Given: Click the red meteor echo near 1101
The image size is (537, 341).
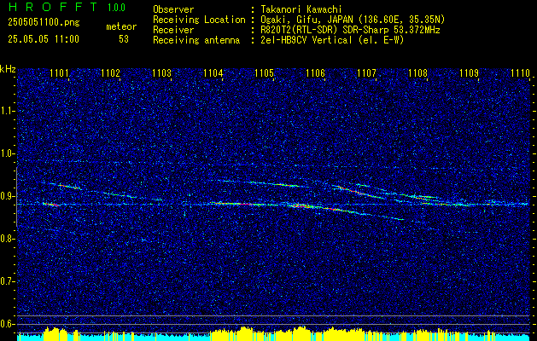Looking at the screenshot, I should pyautogui.click(x=51, y=205).
